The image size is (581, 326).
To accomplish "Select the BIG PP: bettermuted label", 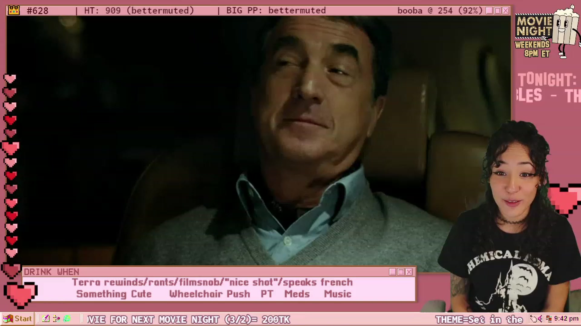I will (x=276, y=11).
